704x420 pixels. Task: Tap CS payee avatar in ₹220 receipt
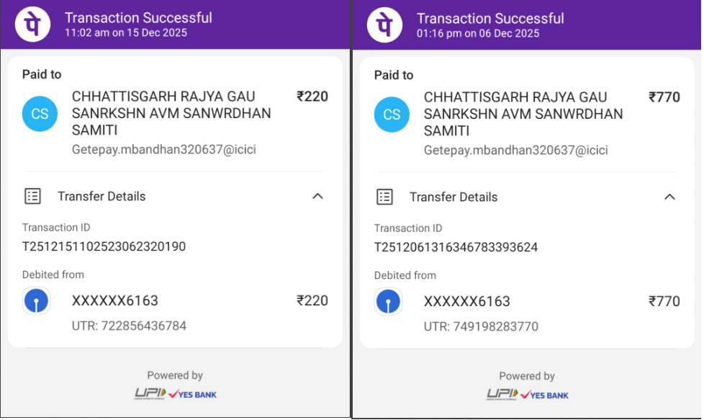point(40,114)
